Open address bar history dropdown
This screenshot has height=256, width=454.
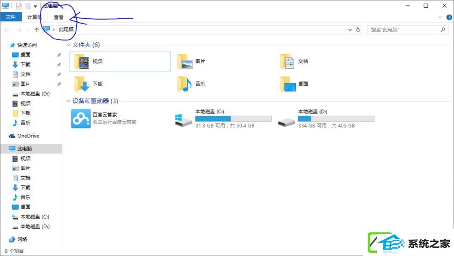pyautogui.click(x=350, y=30)
